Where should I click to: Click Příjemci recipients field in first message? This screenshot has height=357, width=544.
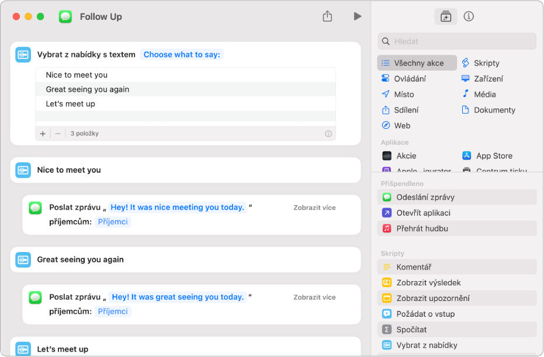point(113,222)
